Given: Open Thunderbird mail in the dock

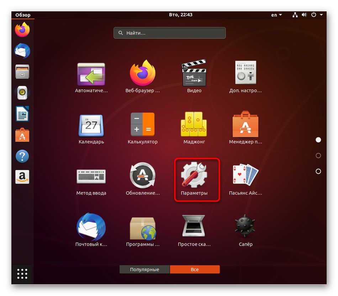Looking at the screenshot, I should pos(22,51).
